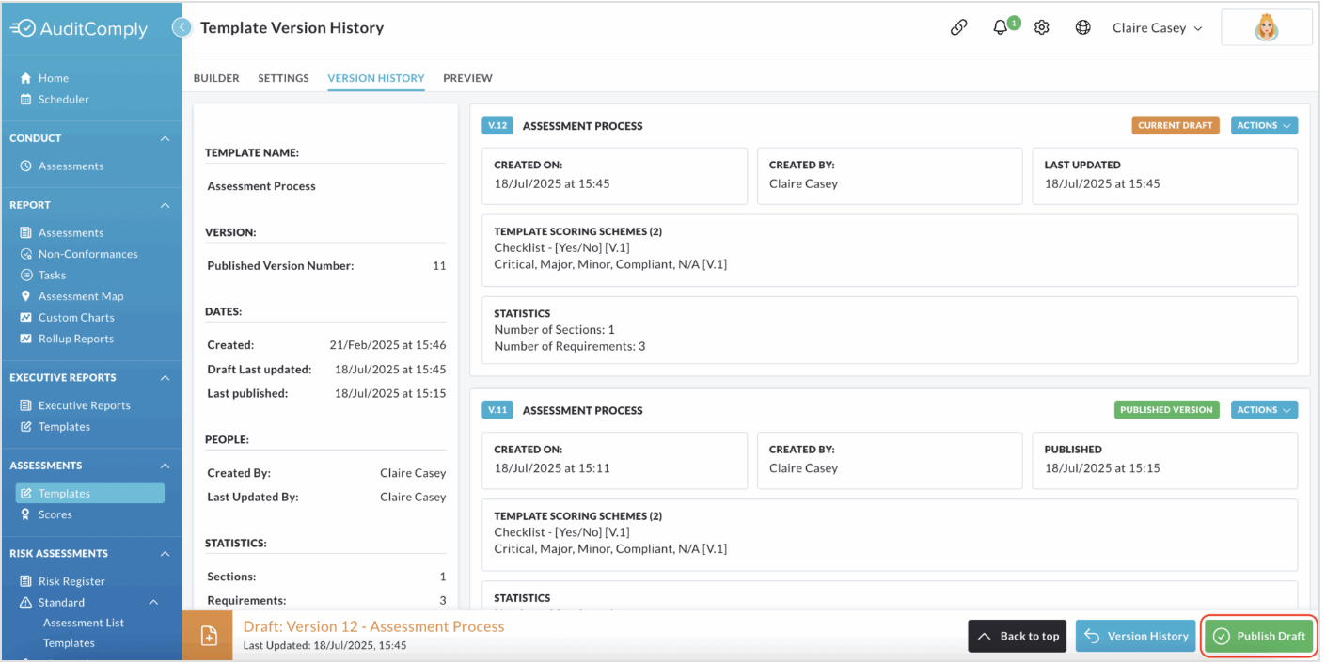Collapse the CONDUCT section
Viewport: 1326px width, 664px height.
[x=166, y=138]
